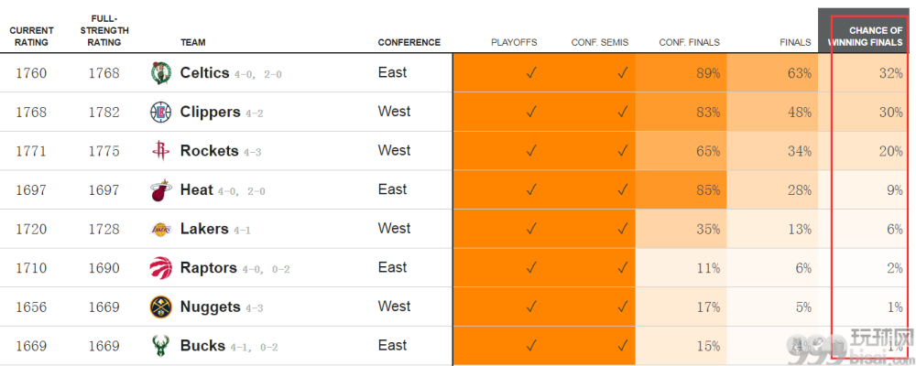Sort table by Current Rating column
The width and height of the screenshot is (916, 366).
click(31, 37)
